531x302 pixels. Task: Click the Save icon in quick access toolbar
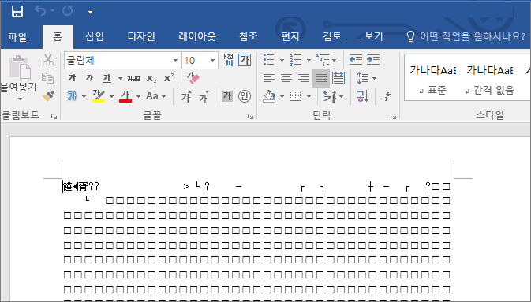click(x=17, y=11)
